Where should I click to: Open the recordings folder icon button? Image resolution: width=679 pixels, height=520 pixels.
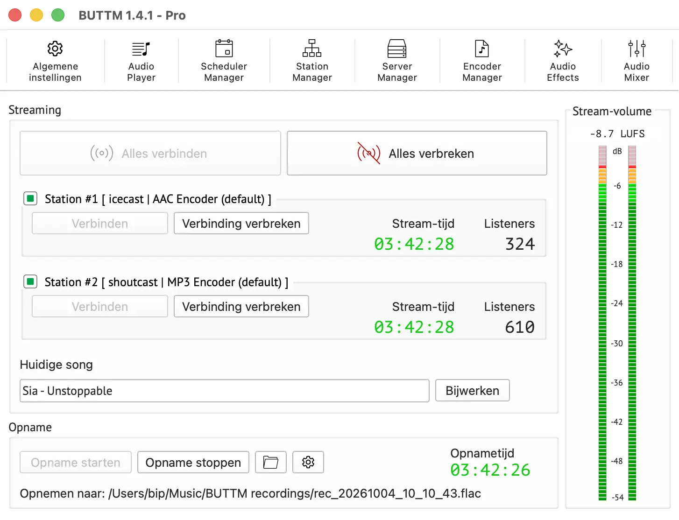271,462
